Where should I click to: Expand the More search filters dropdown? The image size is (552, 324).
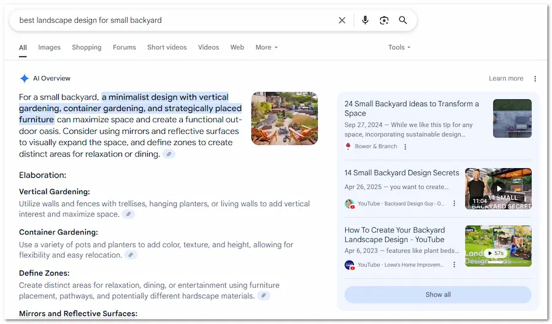(267, 47)
